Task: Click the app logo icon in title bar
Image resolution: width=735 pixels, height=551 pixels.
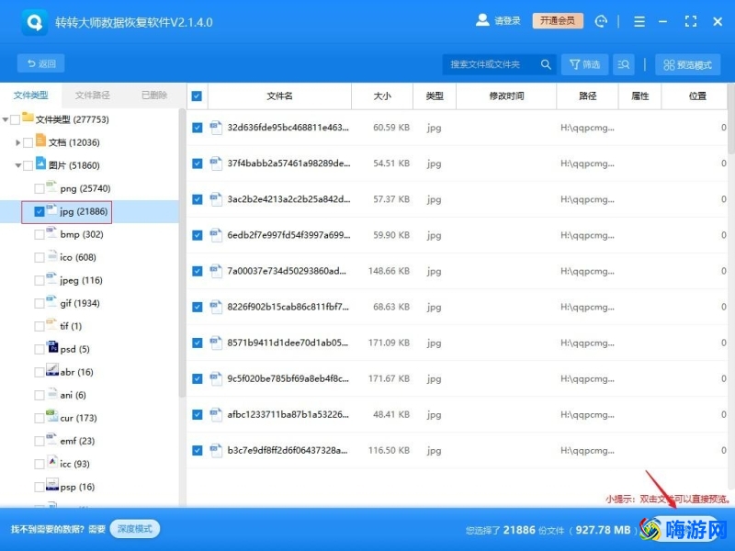Action: click(x=34, y=22)
